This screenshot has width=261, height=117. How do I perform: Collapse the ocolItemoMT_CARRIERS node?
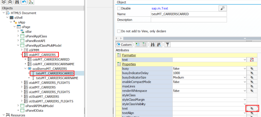[25, 69]
